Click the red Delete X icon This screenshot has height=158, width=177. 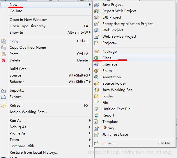[x=3, y=60]
